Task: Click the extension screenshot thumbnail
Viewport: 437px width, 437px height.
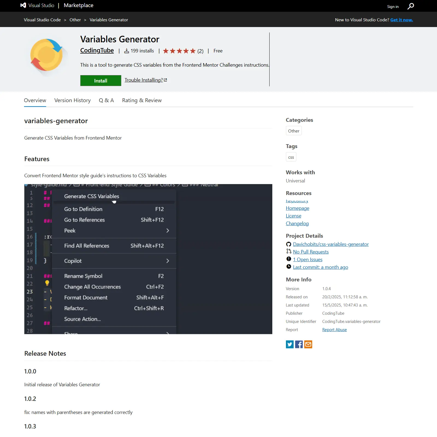Action: tap(148, 259)
